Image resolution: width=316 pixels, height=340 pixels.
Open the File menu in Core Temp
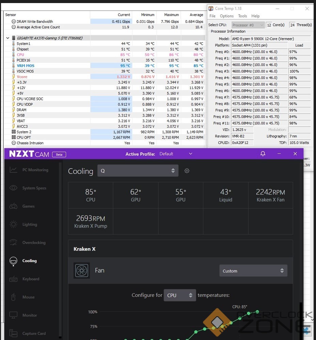(x=212, y=16)
